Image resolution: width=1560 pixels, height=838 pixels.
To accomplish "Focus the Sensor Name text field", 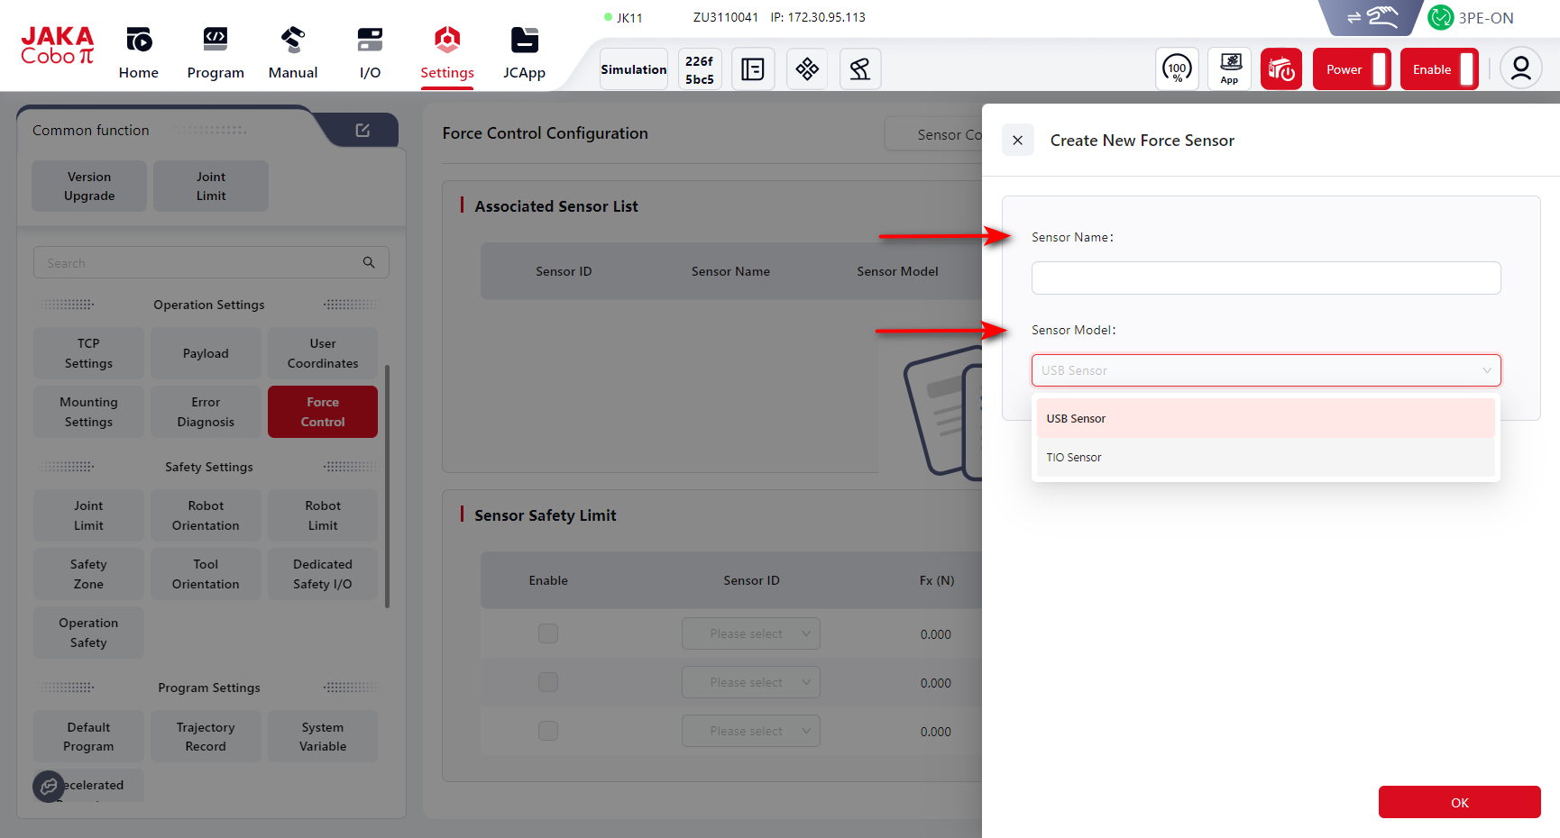I will point(1265,278).
